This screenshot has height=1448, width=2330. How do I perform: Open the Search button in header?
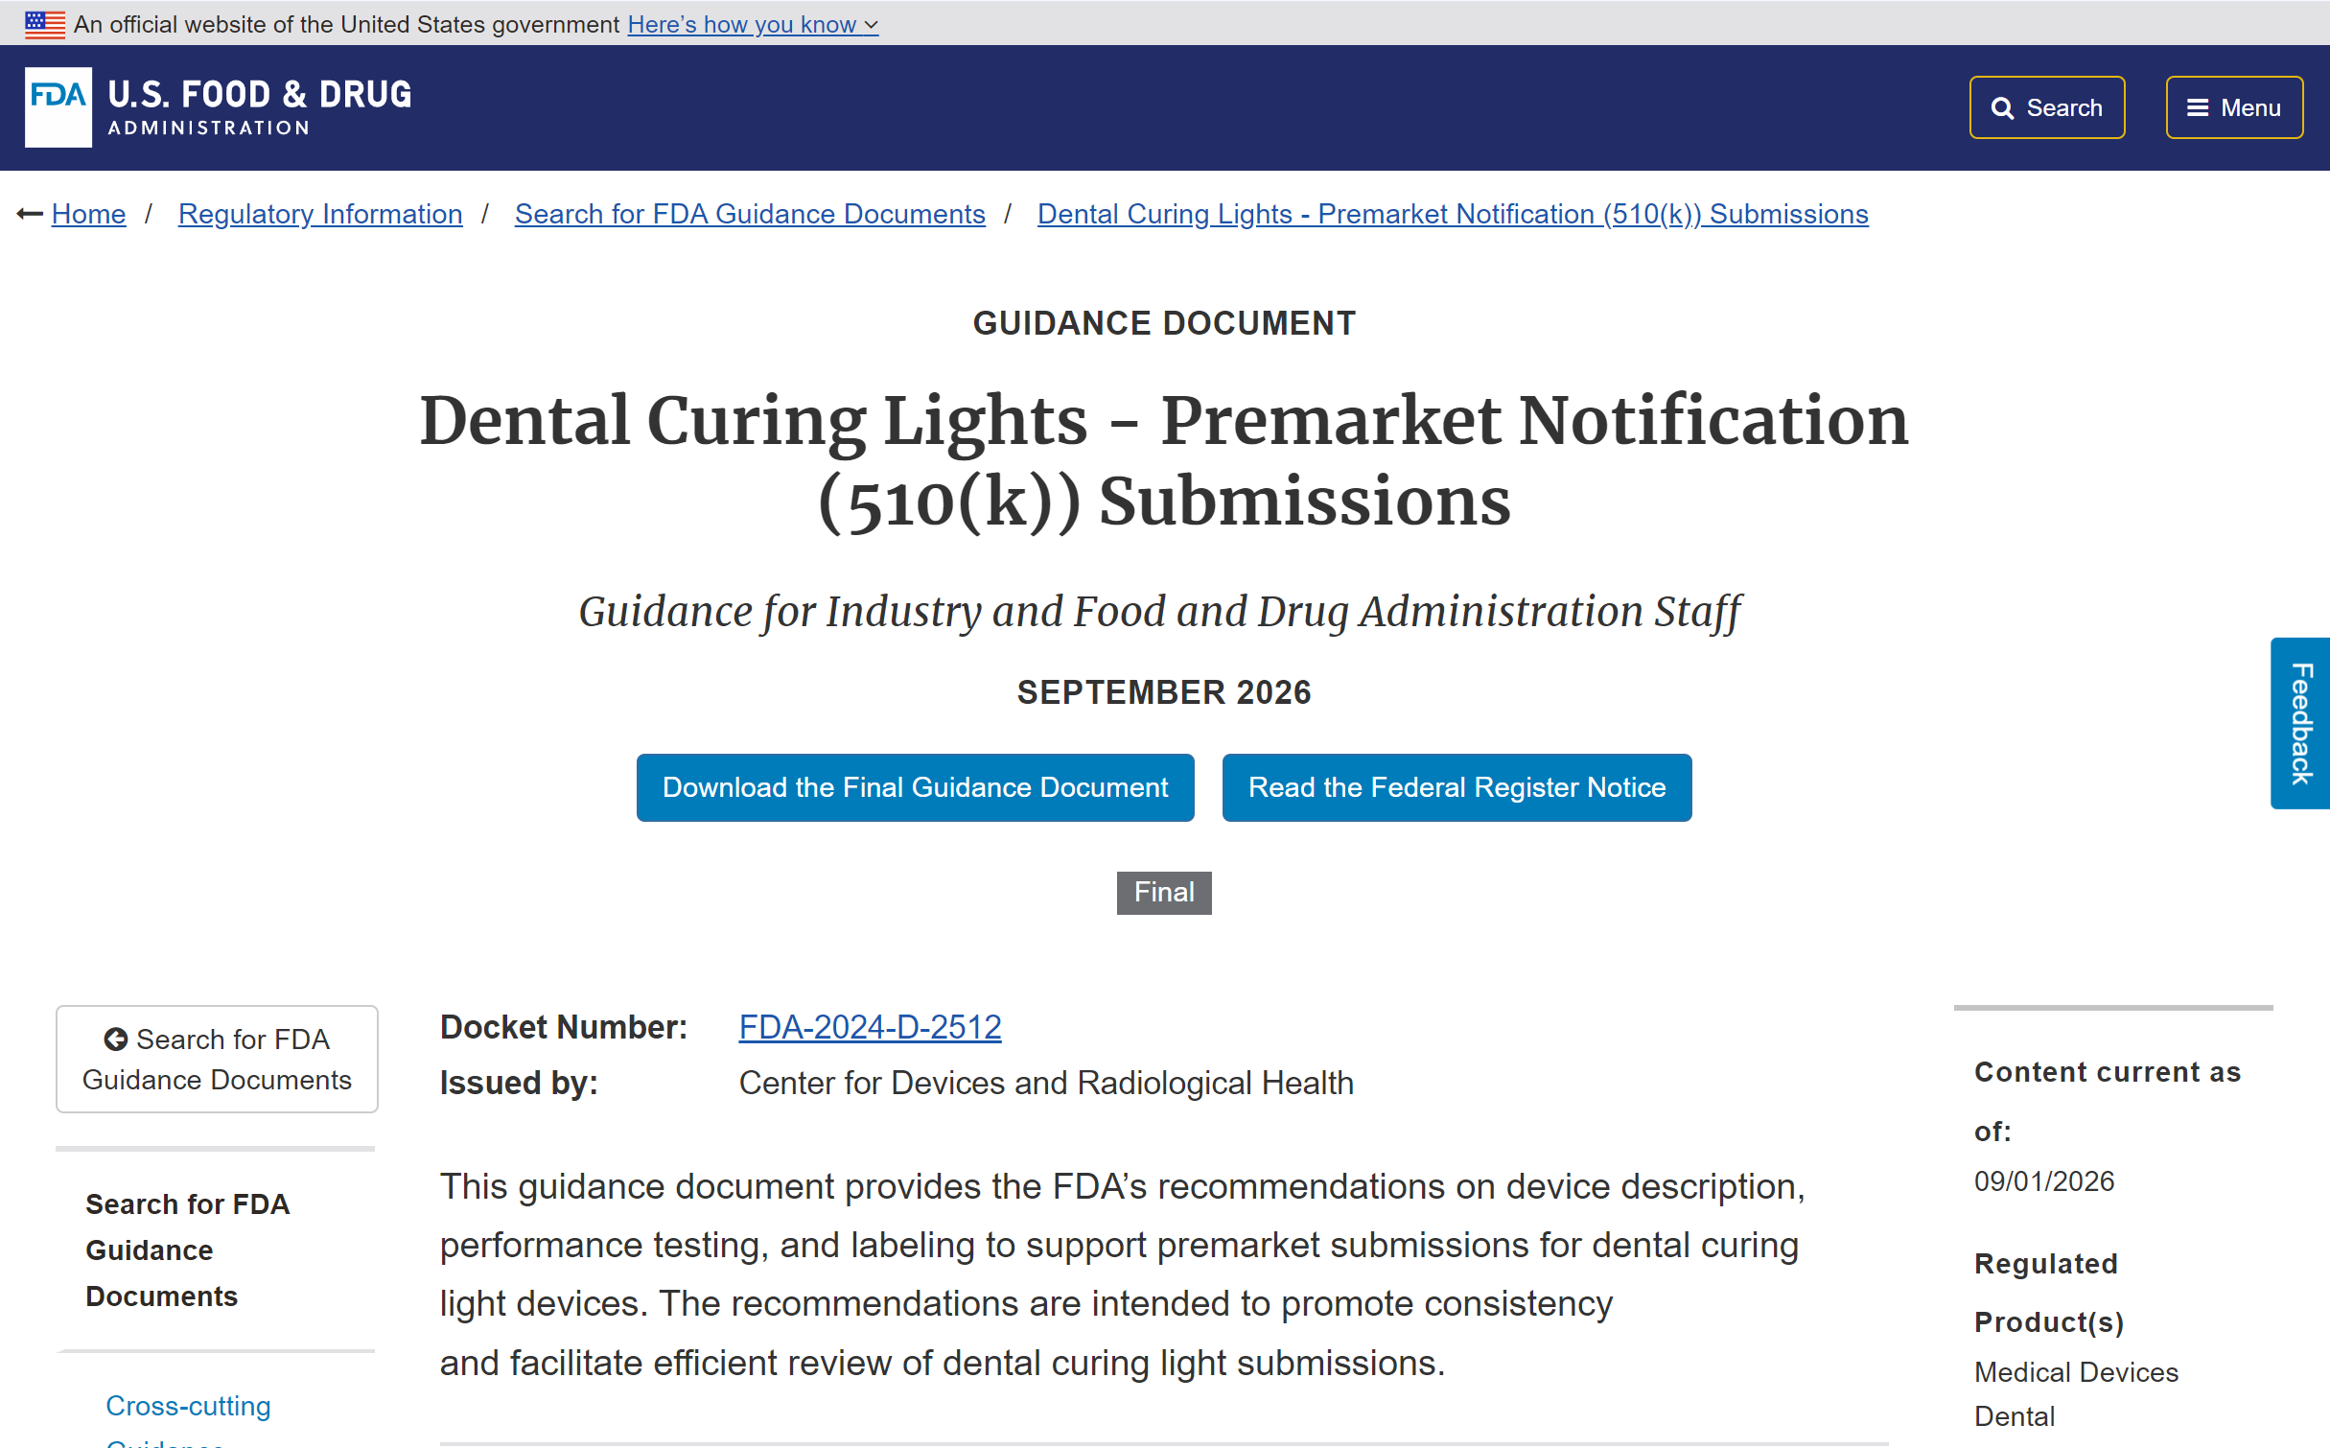point(2047,107)
